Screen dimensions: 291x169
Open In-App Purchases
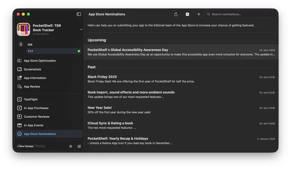[x=49, y=108]
